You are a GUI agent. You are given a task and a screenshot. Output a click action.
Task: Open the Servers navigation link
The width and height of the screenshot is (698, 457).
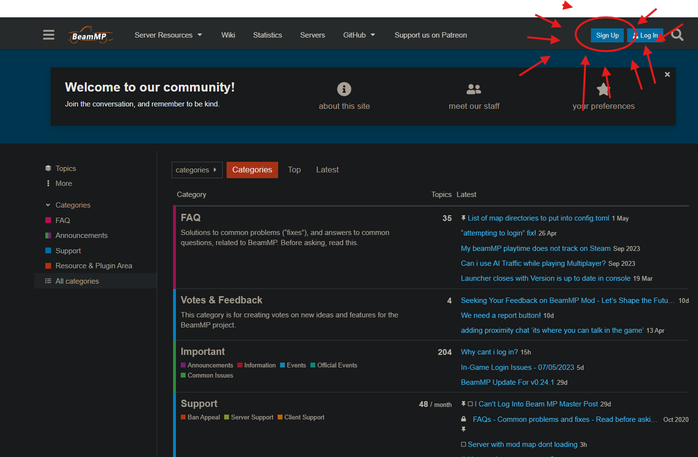(x=312, y=35)
